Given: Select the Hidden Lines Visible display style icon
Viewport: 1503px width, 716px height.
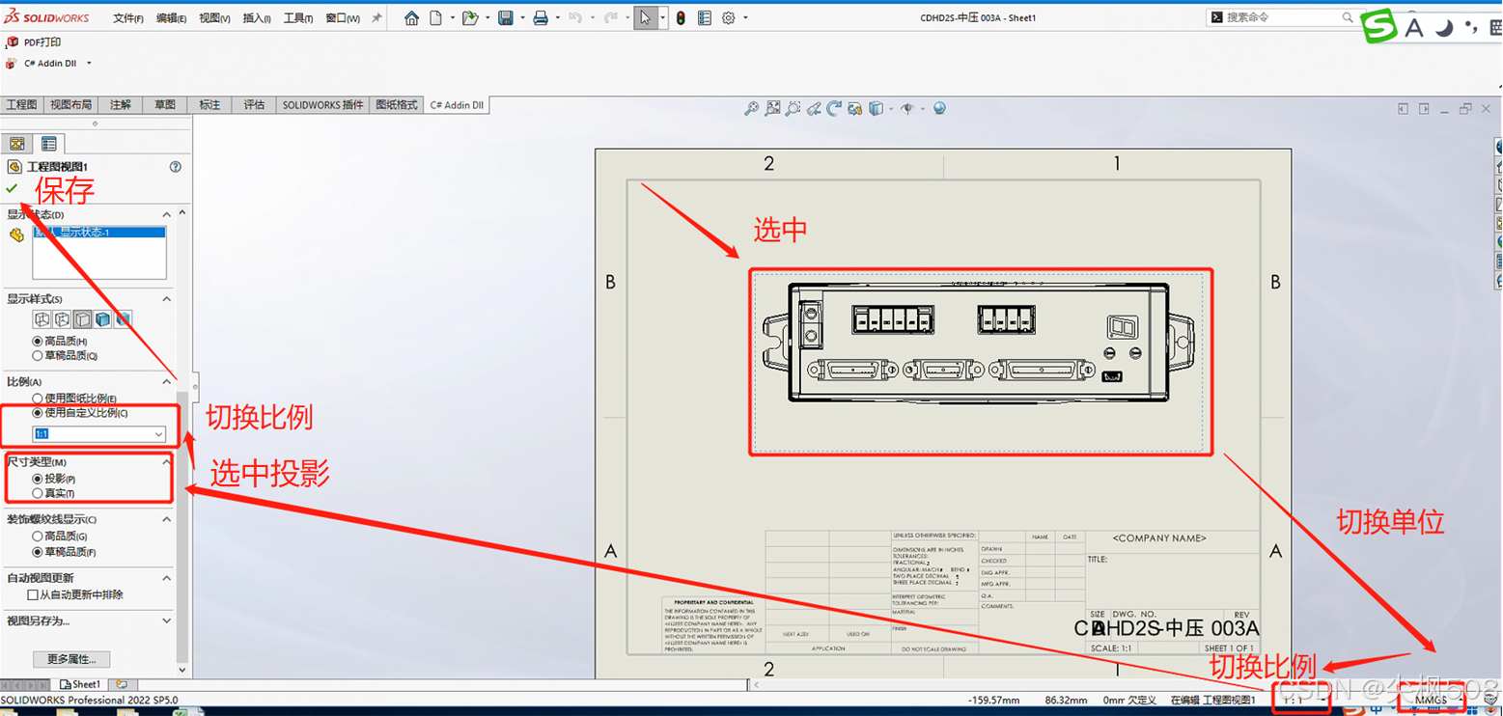Looking at the screenshot, I should click(63, 319).
